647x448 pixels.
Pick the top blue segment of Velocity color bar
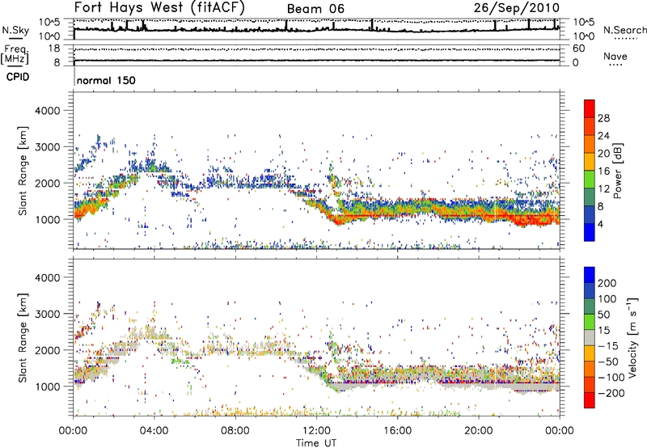(590, 275)
